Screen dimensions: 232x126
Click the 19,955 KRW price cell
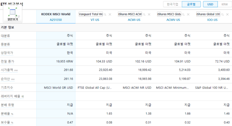(x=64, y=61)
